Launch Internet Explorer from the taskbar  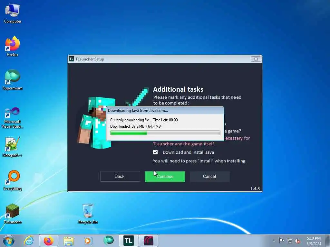coord(29,241)
